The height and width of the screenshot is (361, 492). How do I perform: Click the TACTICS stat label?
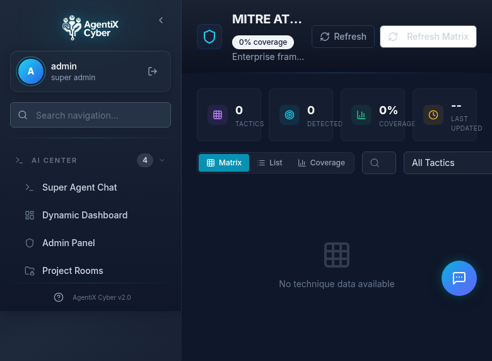point(250,124)
